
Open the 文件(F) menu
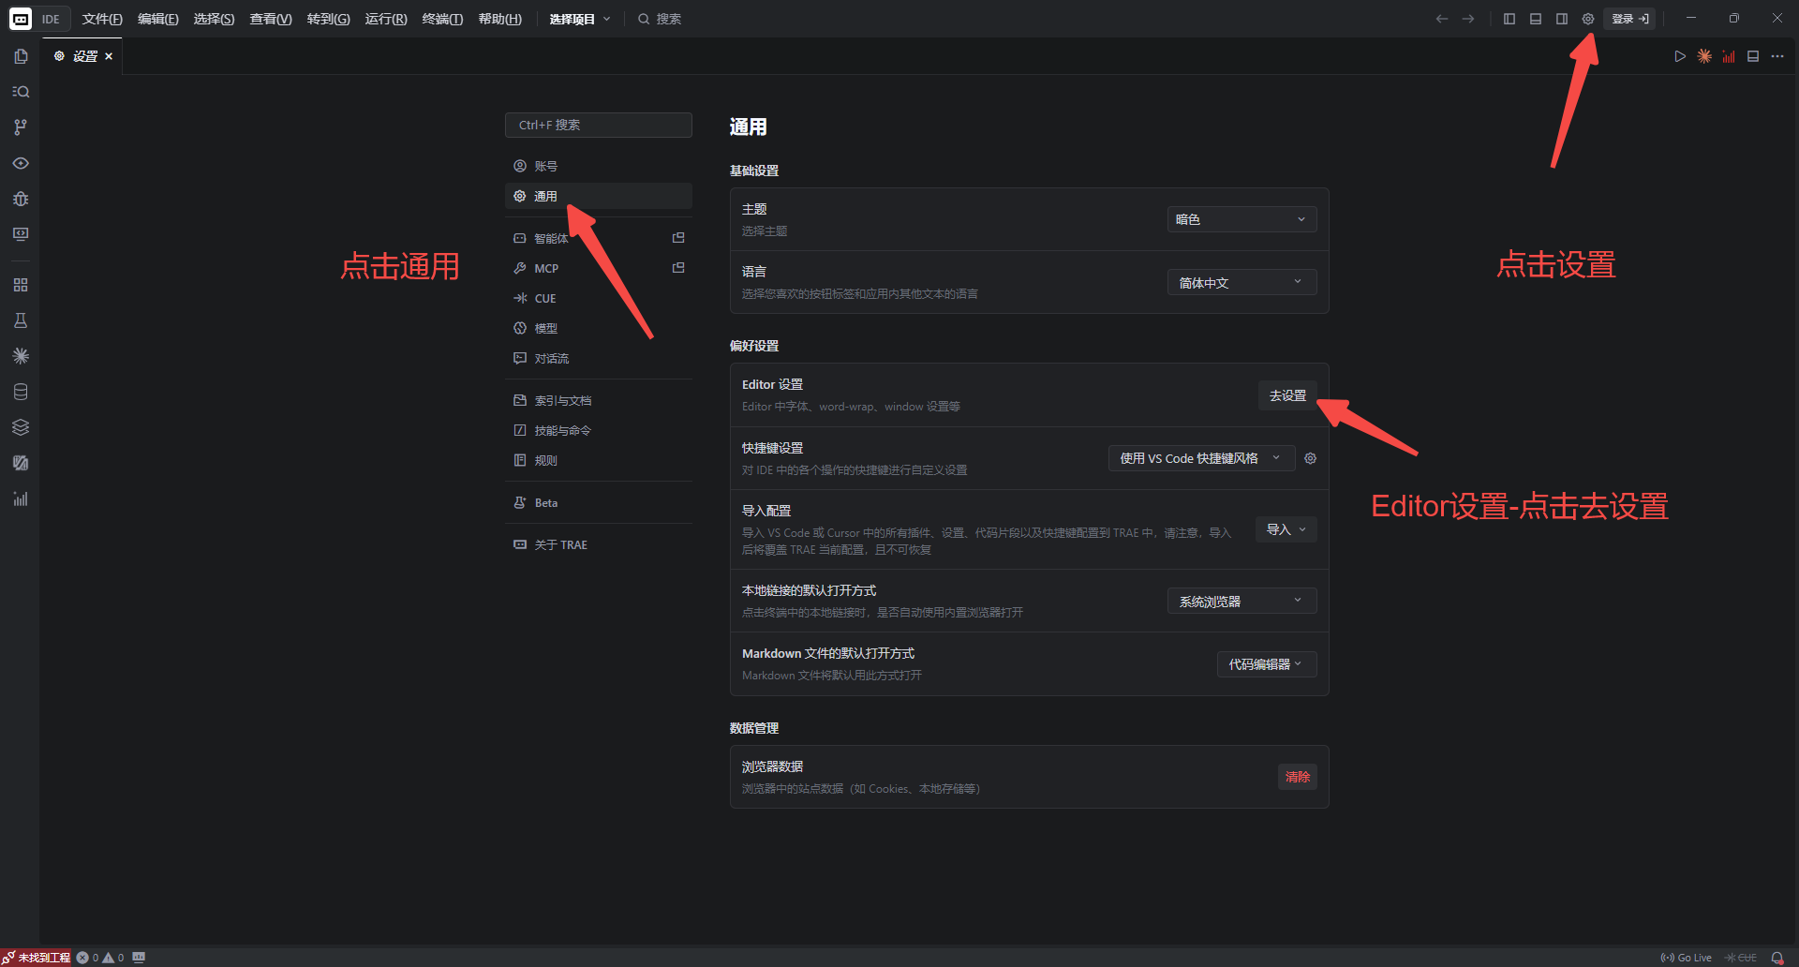point(102,19)
